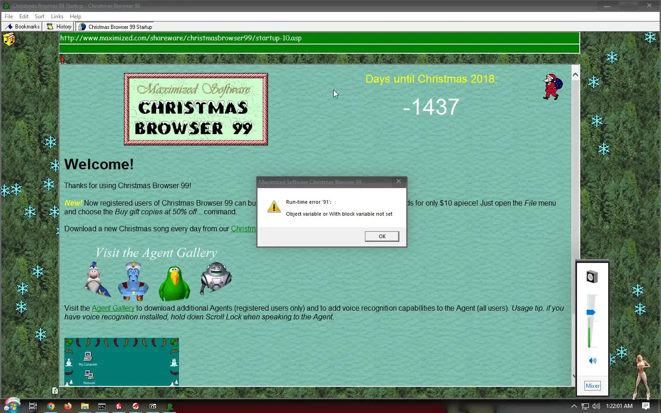Expand the hidden system tray icons chevron
Image resolution: width=661 pixels, height=413 pixels.
tap(574, 406)
